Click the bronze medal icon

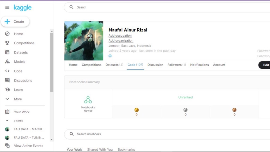pos(234,110)
